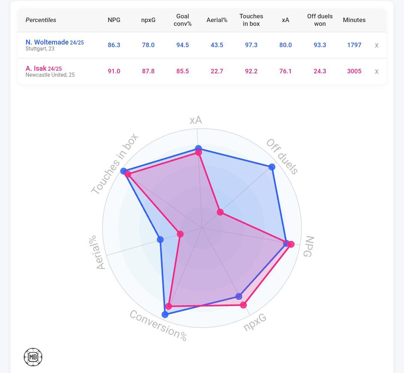Click Woltemade's blue Off duels radar point
Viewport: 404px width, 373px height.
(272, 167)
